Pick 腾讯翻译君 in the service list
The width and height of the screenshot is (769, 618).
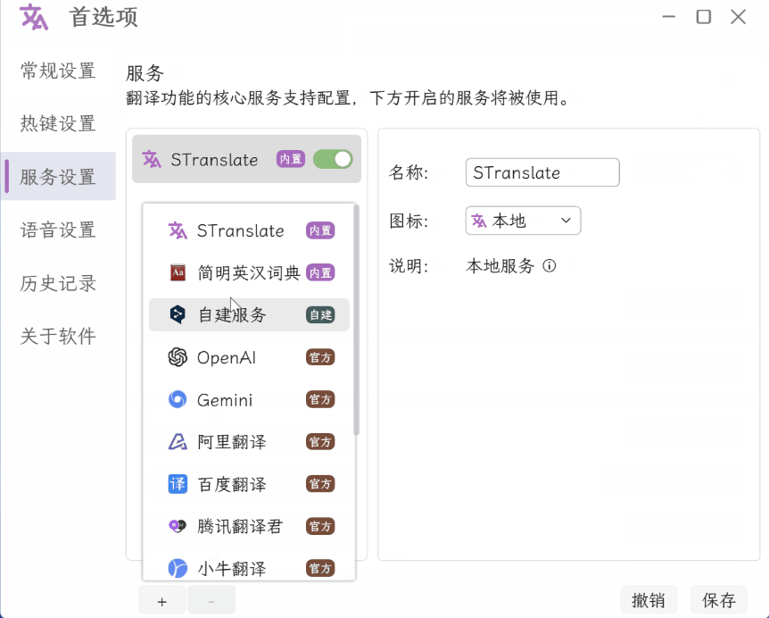click(x=249, y=526)
